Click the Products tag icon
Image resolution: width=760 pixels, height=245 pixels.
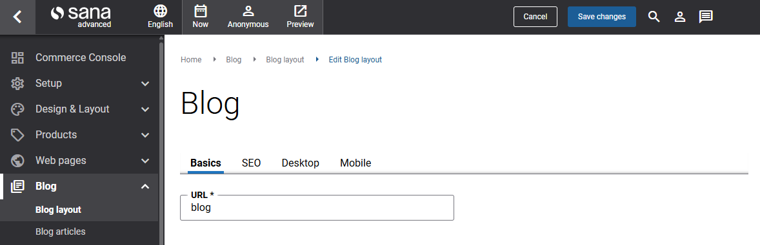coord(17,135)
